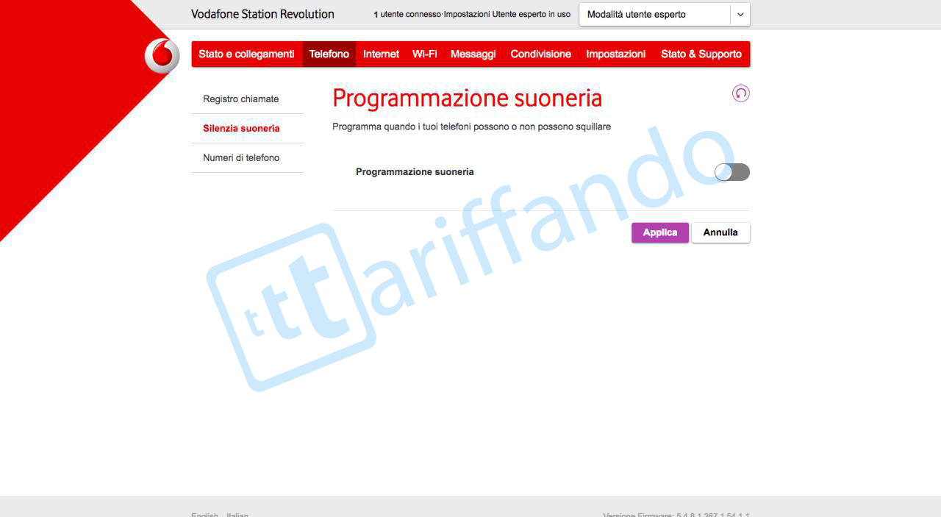941x517 pixels.
Task: Open the Stato e collegamenti tab
Action: click(x=246, y=54)
